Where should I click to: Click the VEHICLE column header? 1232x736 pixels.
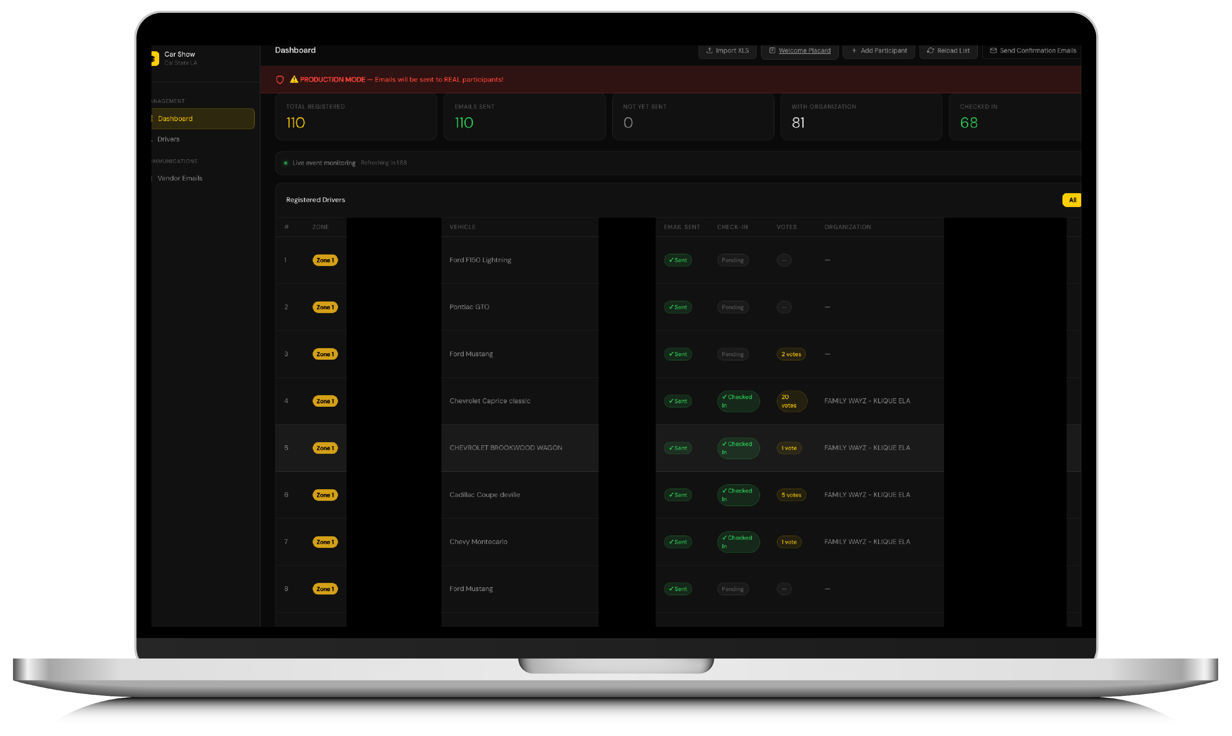463,227
